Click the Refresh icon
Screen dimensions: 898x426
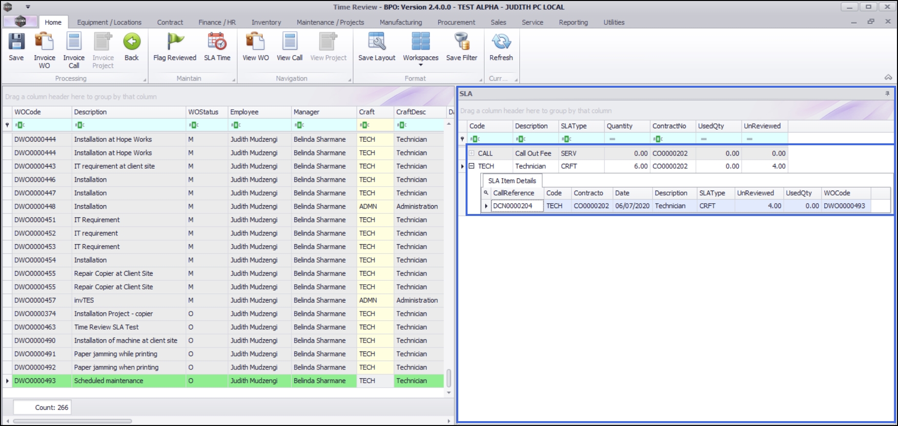pos(501,42)
